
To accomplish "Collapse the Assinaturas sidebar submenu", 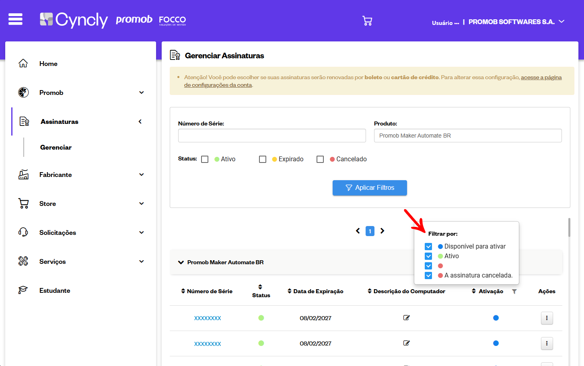I will (140, 121).
